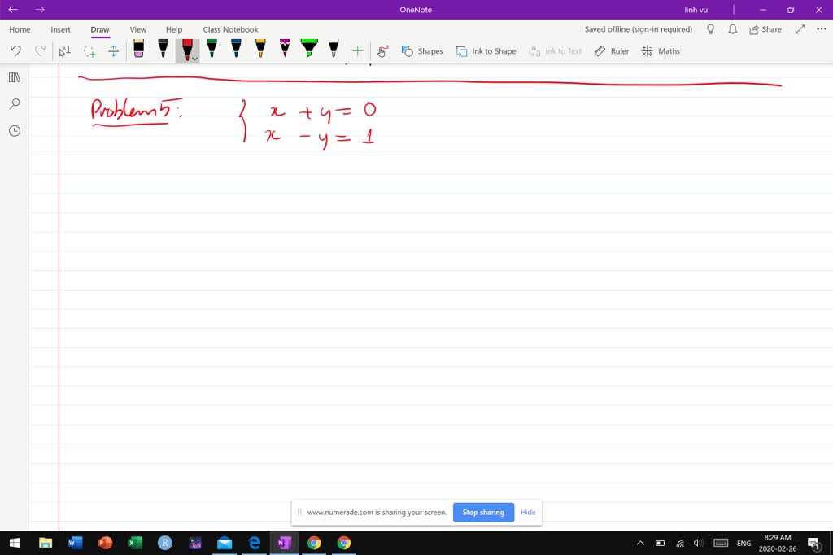Open the Class Notebook tab
Image resolution: width=833 pixels, height=555 pixels.
point(230,28)
